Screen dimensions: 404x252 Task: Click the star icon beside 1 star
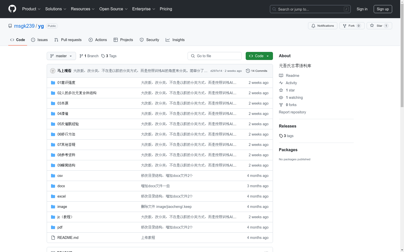tap(281, 90)
